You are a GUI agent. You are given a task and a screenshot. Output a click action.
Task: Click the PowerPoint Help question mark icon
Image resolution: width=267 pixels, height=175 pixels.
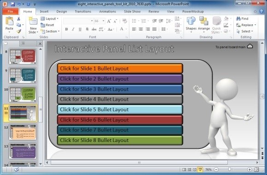pyautogui.click(x=261, y=11)
